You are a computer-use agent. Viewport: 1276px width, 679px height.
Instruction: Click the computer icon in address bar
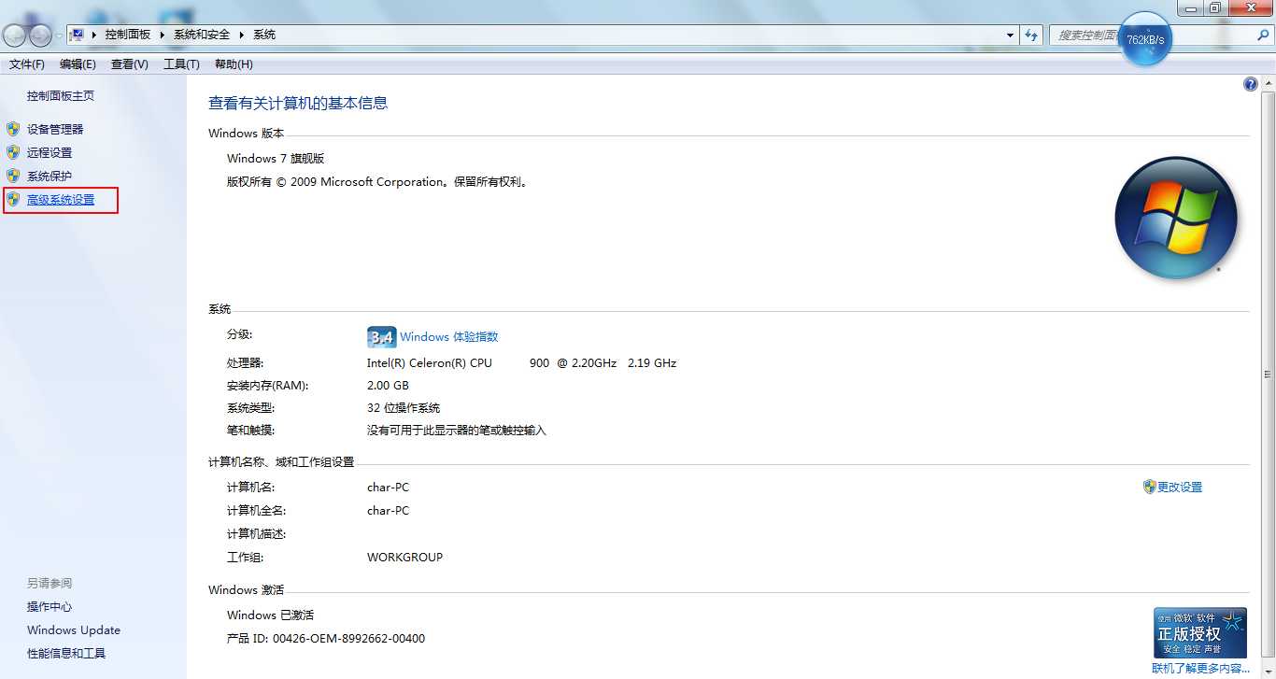(x=78, y=35)
